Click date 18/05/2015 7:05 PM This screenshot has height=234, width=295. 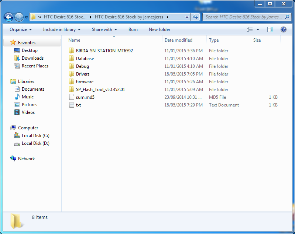point(183,74)
